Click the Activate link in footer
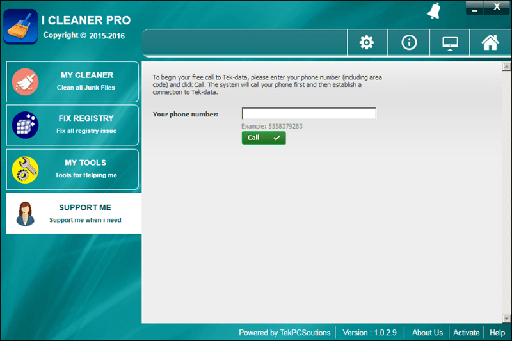512x341 pixels. tap(466, 333)
